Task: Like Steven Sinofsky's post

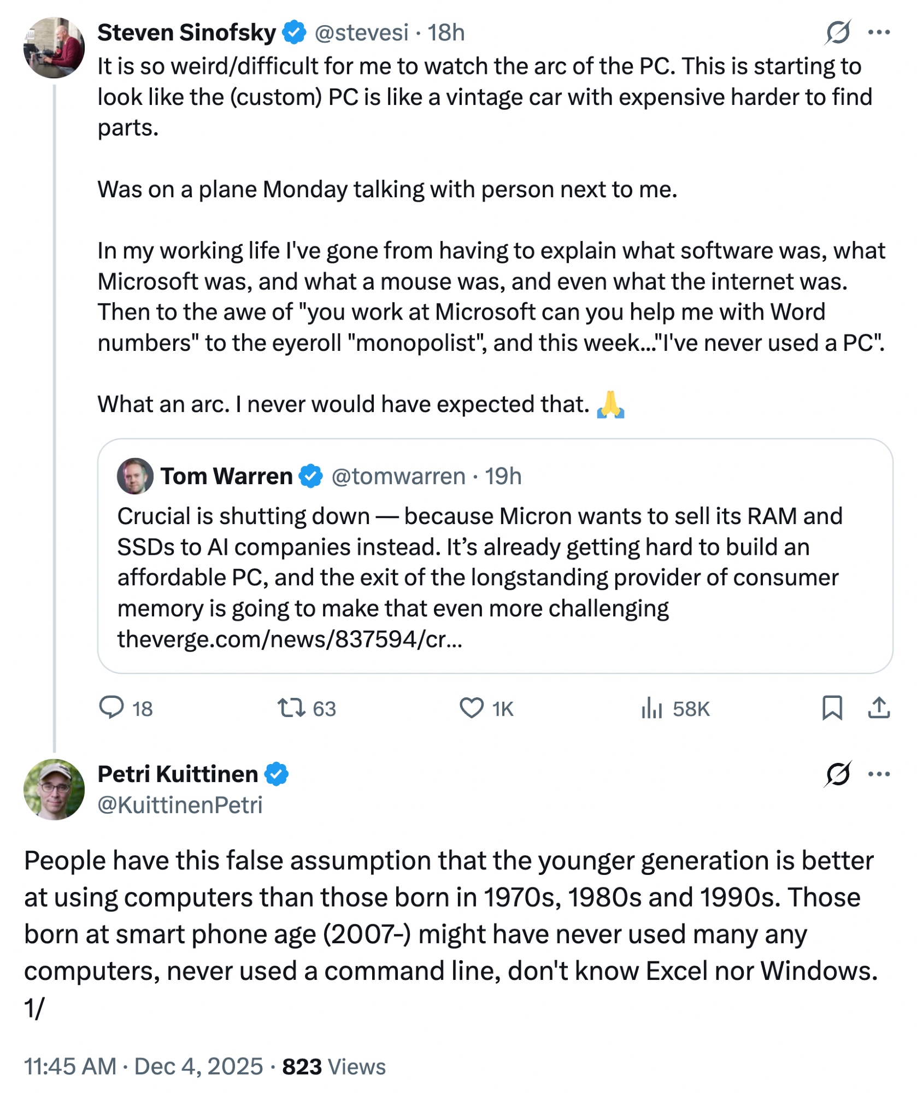Action: click(x=471, y=707)
